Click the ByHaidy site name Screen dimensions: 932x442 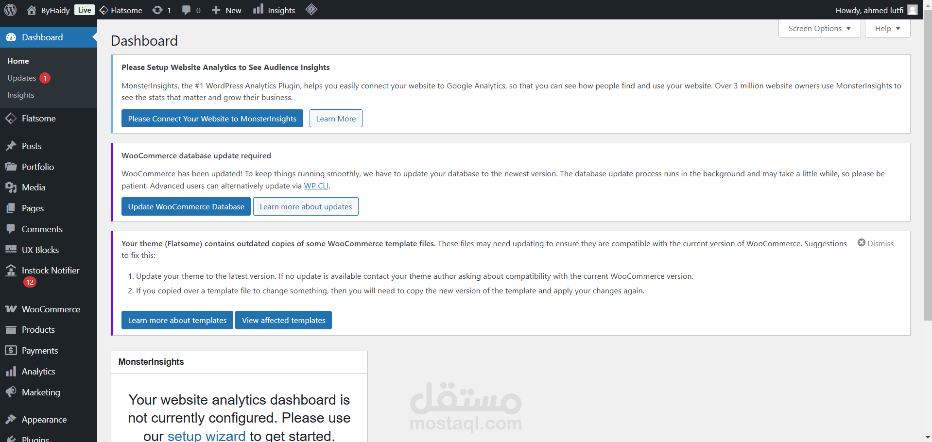55,10
